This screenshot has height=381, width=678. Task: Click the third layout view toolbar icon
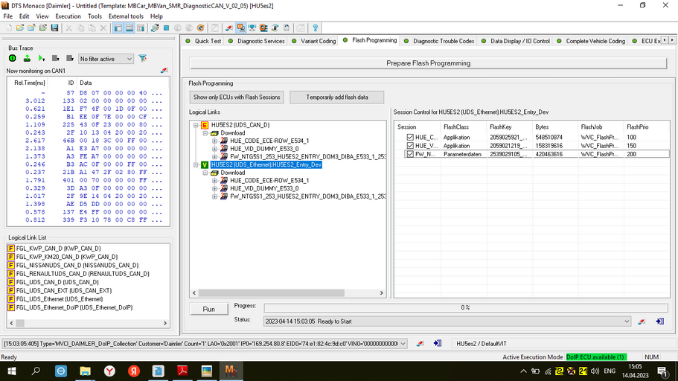[141, 28]
